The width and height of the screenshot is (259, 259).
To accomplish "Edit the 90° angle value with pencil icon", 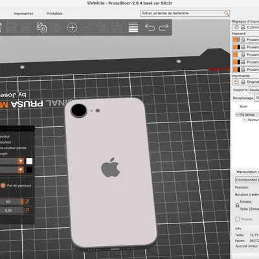I will tap(27, 201).
